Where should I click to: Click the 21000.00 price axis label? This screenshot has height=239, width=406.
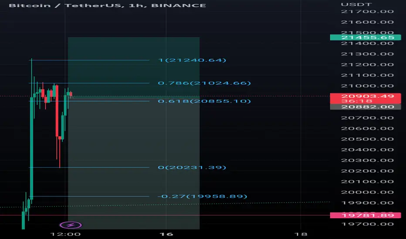point(367,86)
